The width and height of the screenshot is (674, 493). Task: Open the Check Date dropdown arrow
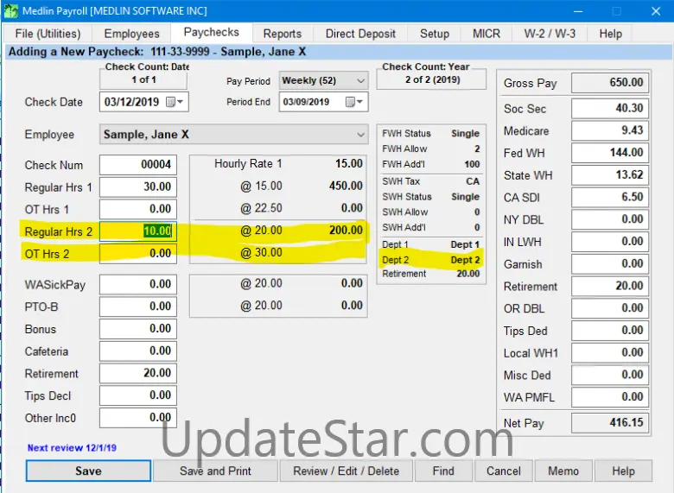(x=181, y=102)
